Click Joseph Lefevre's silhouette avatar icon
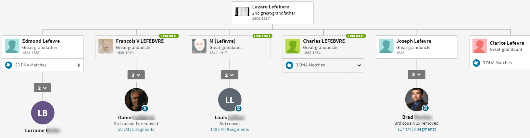This screenshot has width=530, height=138. tap(386, 46)
